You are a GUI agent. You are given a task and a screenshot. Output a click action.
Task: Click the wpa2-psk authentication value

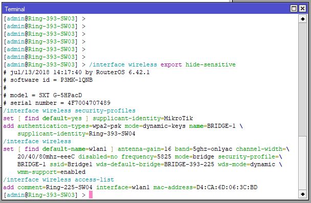pos(107,126)
